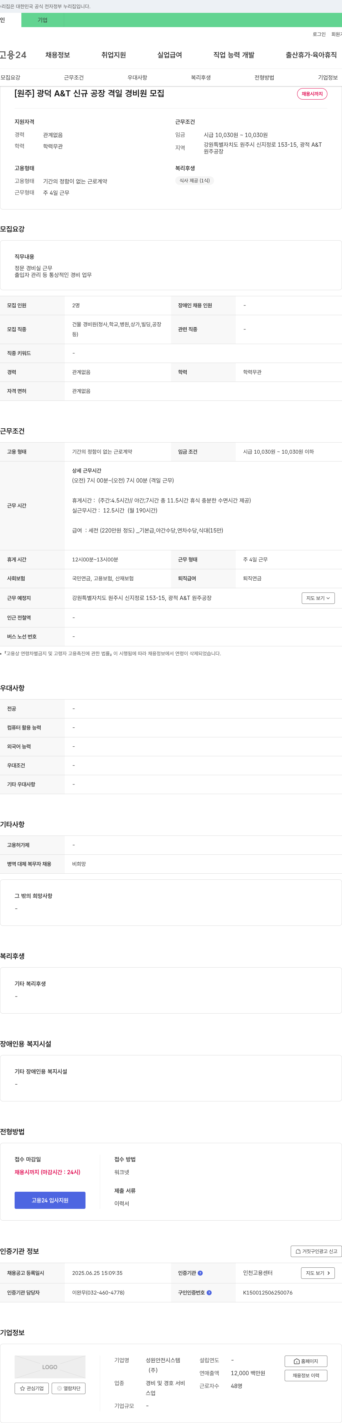Viewport: 342px width, 1423px height.
Task: Select 근무형태 text 주 4일 근무 at top
Action: pyautogui.click(x=56, y=193)
